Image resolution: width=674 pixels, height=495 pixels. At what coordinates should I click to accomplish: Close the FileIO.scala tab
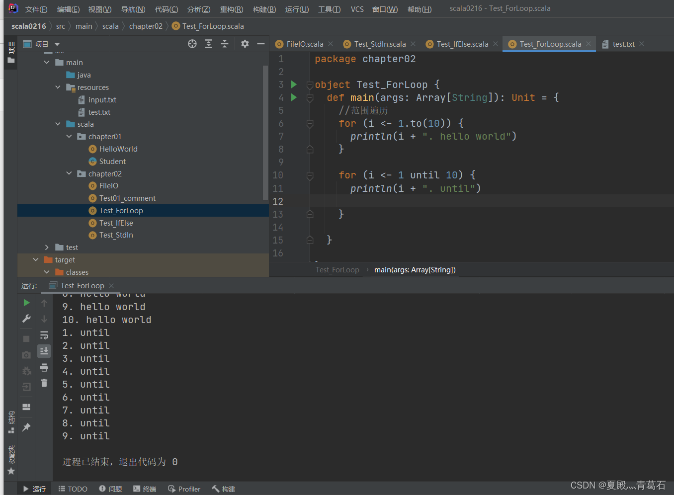click(331, 44)
